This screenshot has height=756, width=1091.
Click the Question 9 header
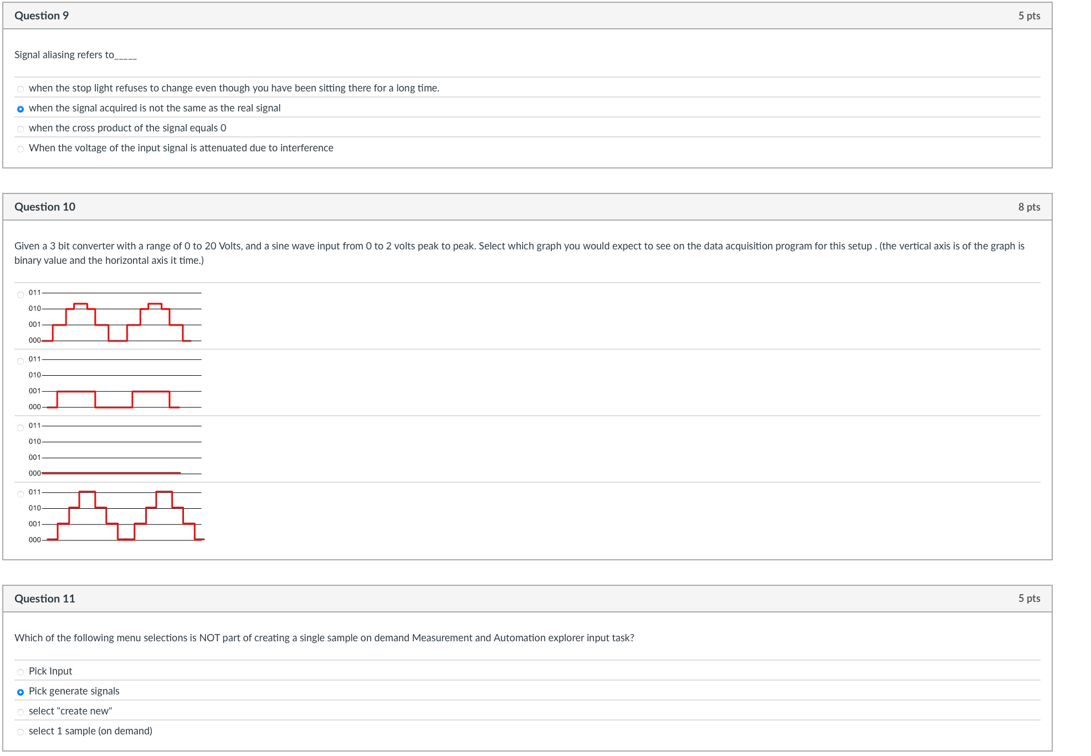coord(42,16)
